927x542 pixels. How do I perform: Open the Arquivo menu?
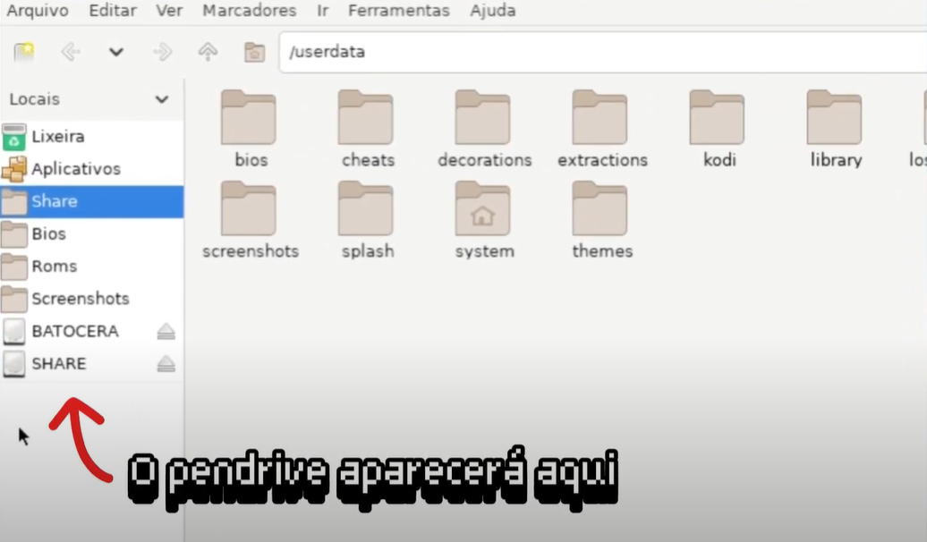point(38,12)
